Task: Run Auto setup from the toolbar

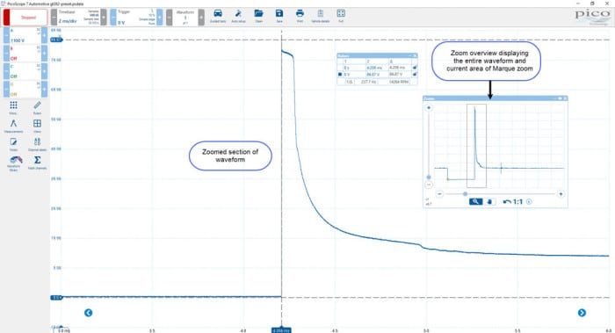Action: point(238,16)
